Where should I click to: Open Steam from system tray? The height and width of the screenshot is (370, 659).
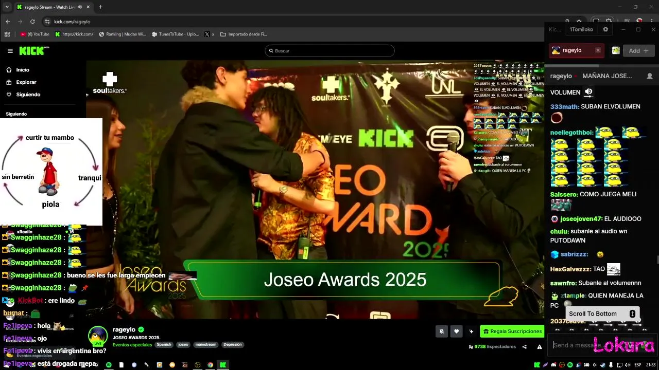(603, 365)
